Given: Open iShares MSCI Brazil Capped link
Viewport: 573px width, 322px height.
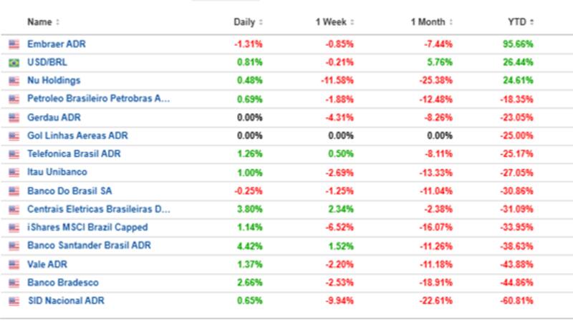Looking at the screenshot, I should tap(87, 228).
